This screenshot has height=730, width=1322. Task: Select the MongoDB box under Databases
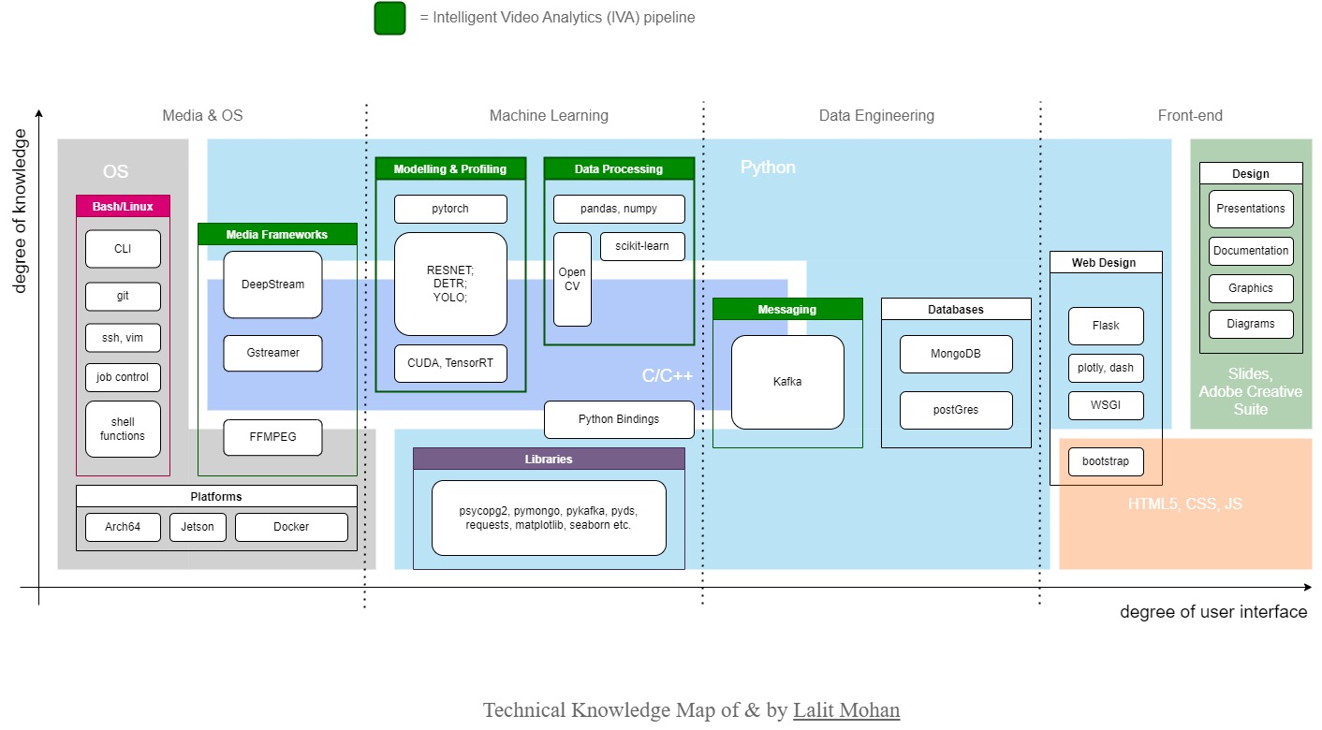pos(956,354)
